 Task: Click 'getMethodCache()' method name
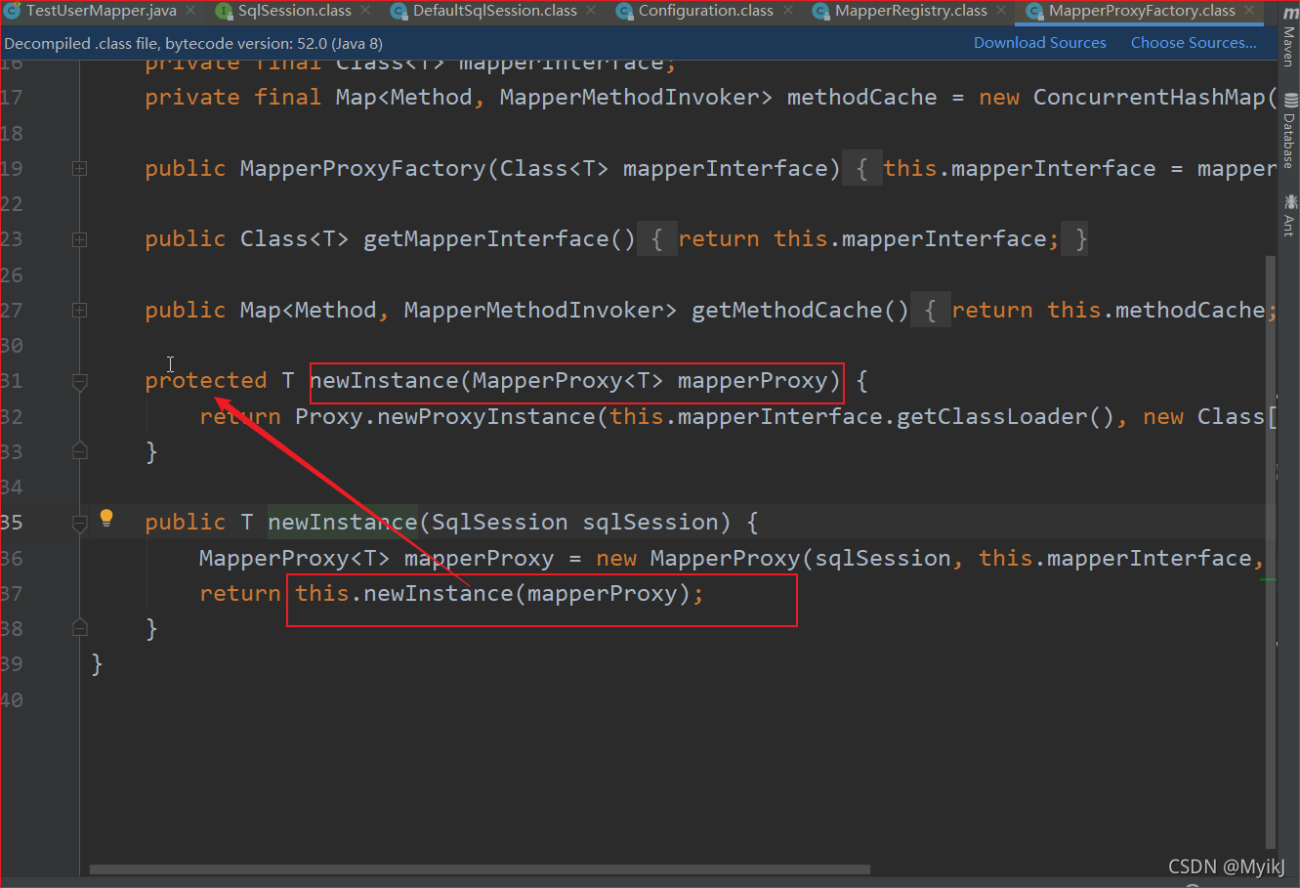pyautogui.click(x=800, y=311)
